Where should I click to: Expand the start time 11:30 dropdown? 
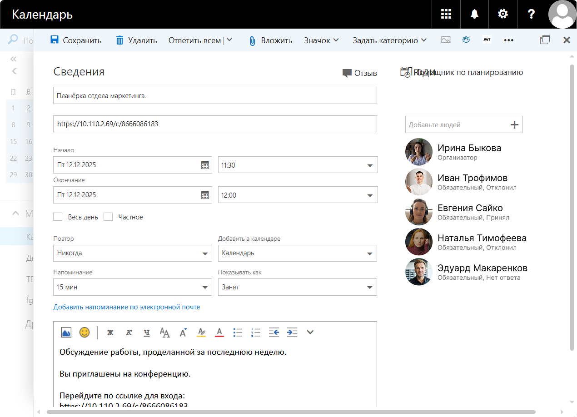[370, 165]
